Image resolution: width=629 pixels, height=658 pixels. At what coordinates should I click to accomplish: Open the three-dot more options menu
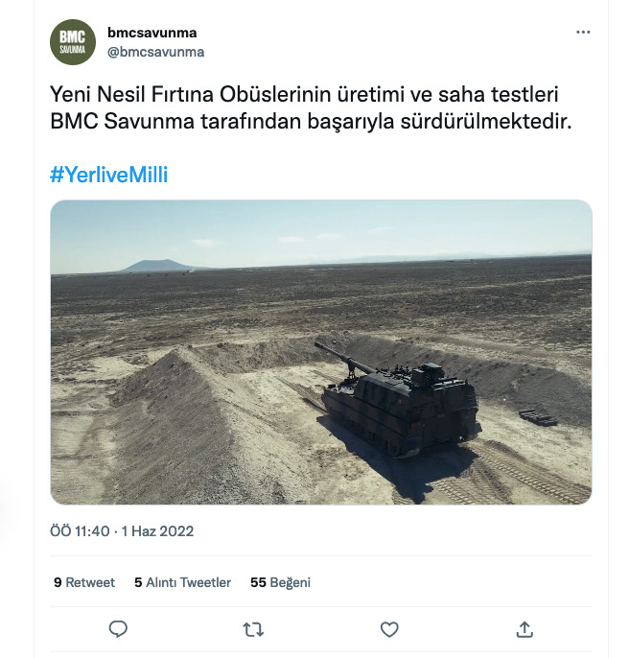583,33
